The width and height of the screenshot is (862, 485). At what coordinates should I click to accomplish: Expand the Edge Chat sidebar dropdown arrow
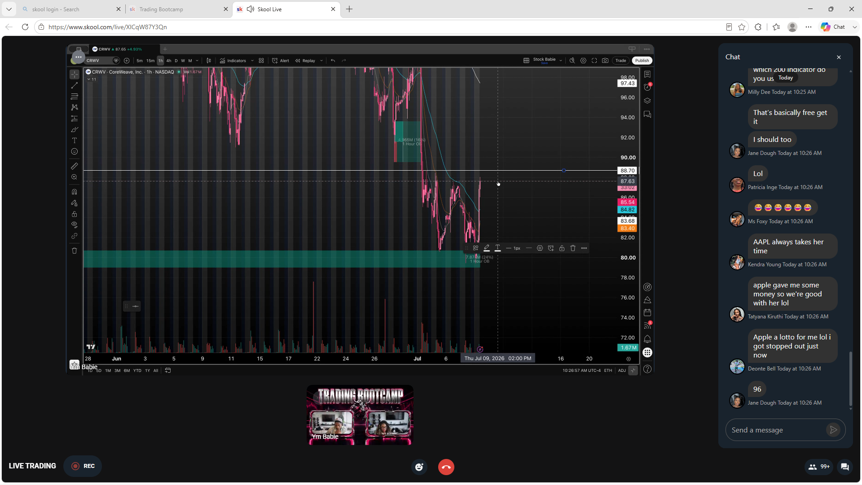(855, 27)
